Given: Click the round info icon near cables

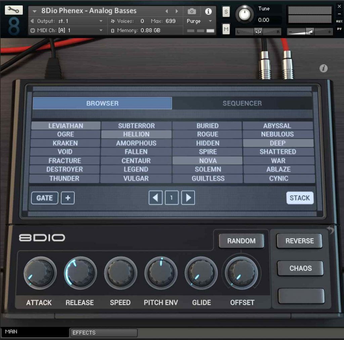Looking at the screenshot, I should click(323, 69).
